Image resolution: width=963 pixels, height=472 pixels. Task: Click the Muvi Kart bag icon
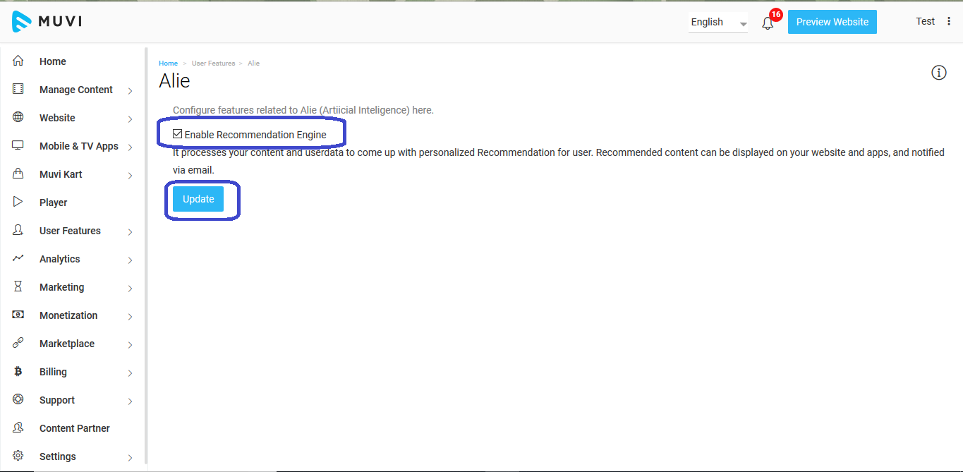pyautogui.click(x=18, y=174)
